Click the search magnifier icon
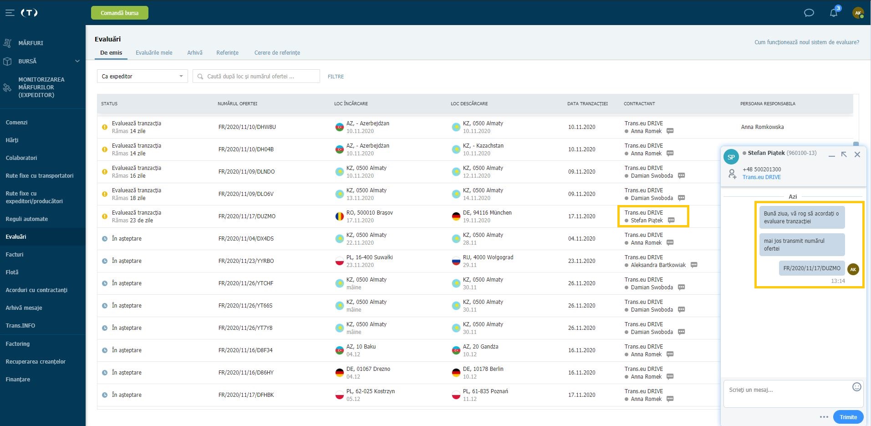Screen dimensions: 871x426 pyautogui.click(x=200, y=77)
